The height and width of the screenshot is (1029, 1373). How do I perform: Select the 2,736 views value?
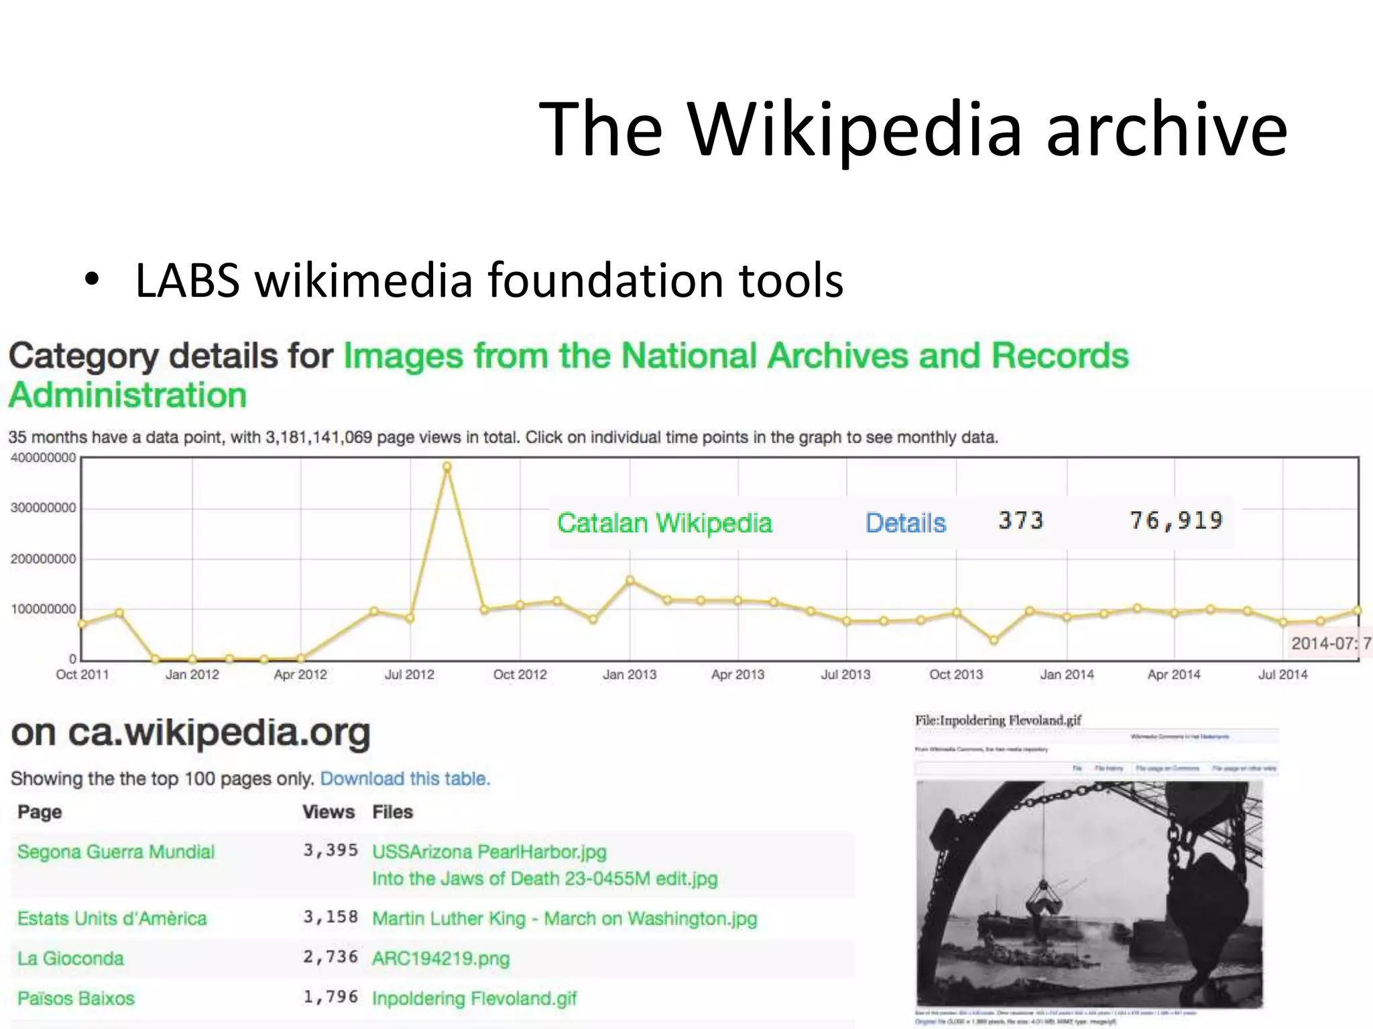(x=331, y=957)
